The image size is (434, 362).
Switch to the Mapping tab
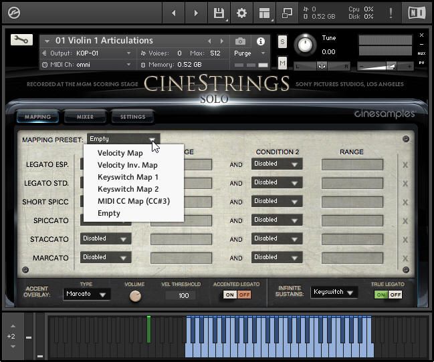pos(37,117)
